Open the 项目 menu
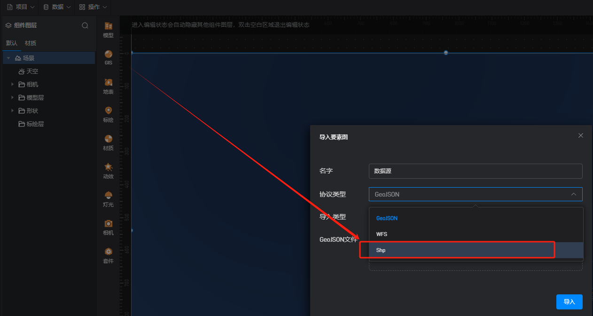The image size is (593, 316). (x=21, y=7)
